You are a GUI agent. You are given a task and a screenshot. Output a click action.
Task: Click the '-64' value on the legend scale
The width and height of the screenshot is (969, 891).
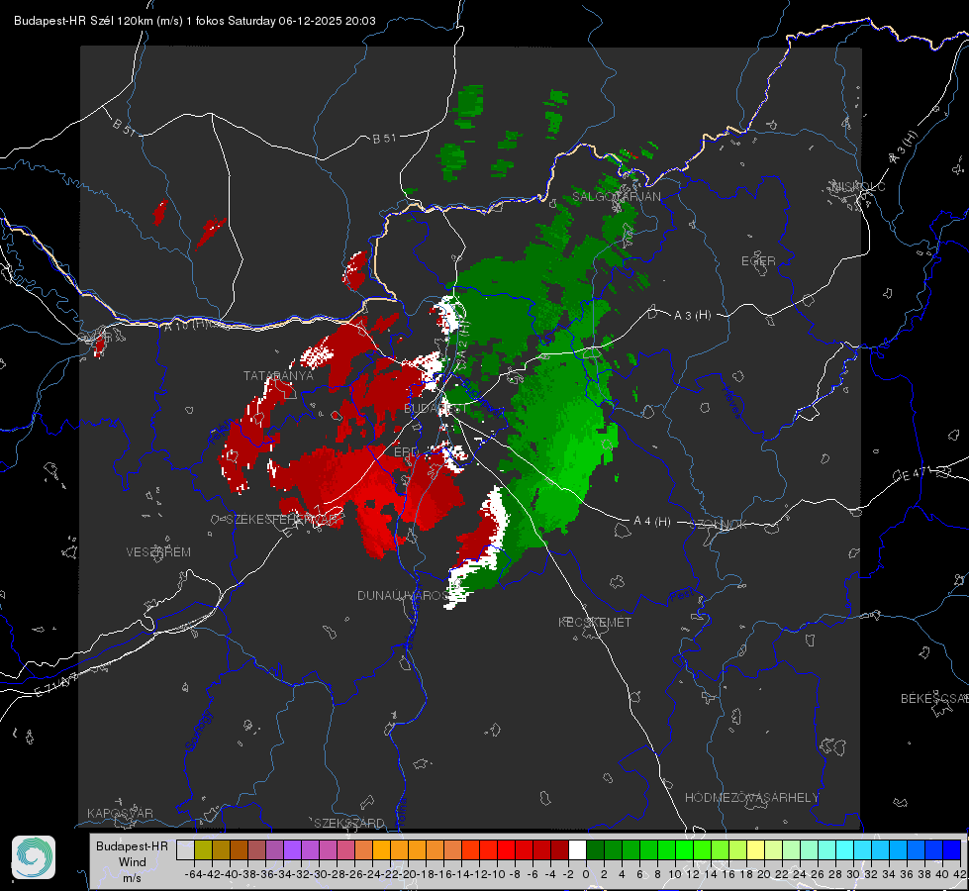coord(193,874)
